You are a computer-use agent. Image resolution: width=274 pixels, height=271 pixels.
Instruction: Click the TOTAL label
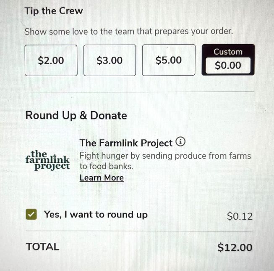coord(42,247)
